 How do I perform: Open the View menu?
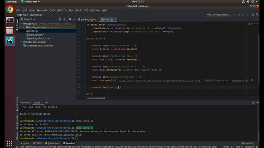[x=32, y=10]
